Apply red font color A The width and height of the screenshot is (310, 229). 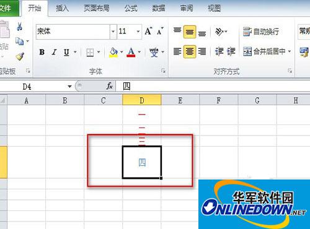(131, 52)
